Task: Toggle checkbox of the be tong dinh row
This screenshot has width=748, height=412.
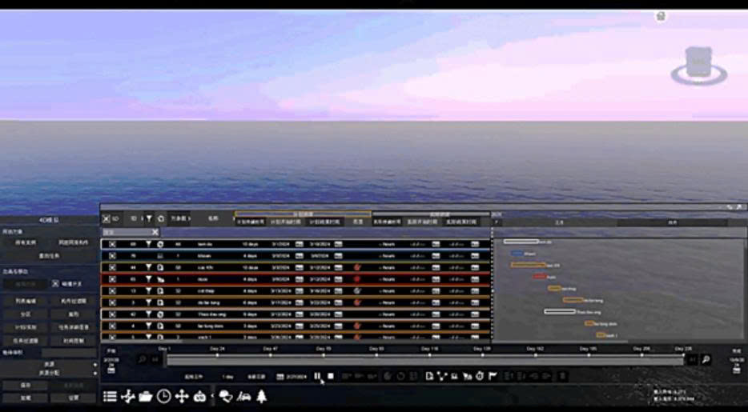Action: pyautogui.click(x=113, y=326)
